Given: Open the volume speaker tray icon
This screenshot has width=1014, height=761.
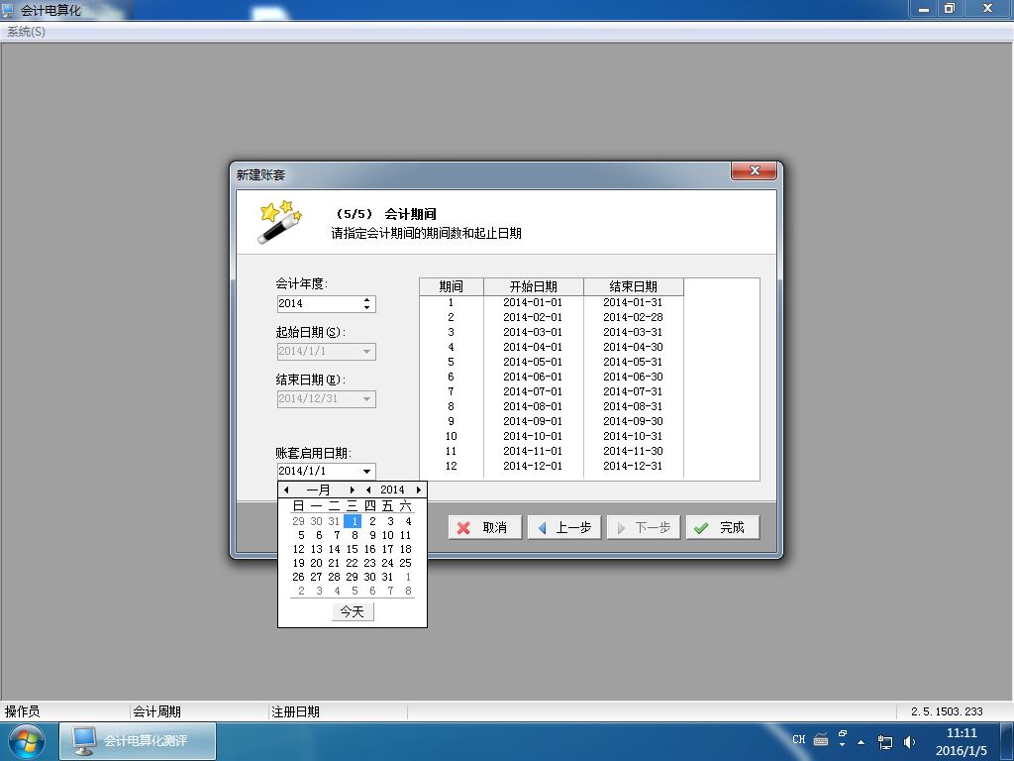Looking at the screenshot, I should click(909, 741).
